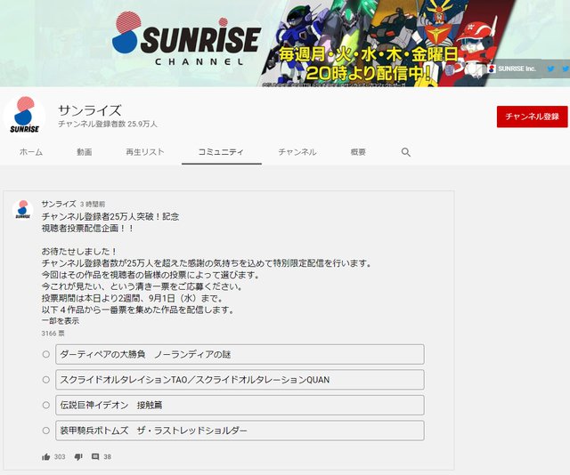Open channel search magnifier icon
This screenshot has width=570, height=475.
406,152
